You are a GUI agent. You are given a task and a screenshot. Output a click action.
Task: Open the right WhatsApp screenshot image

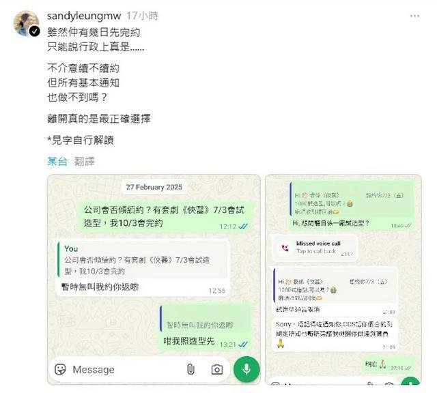[x=343, y=280]
